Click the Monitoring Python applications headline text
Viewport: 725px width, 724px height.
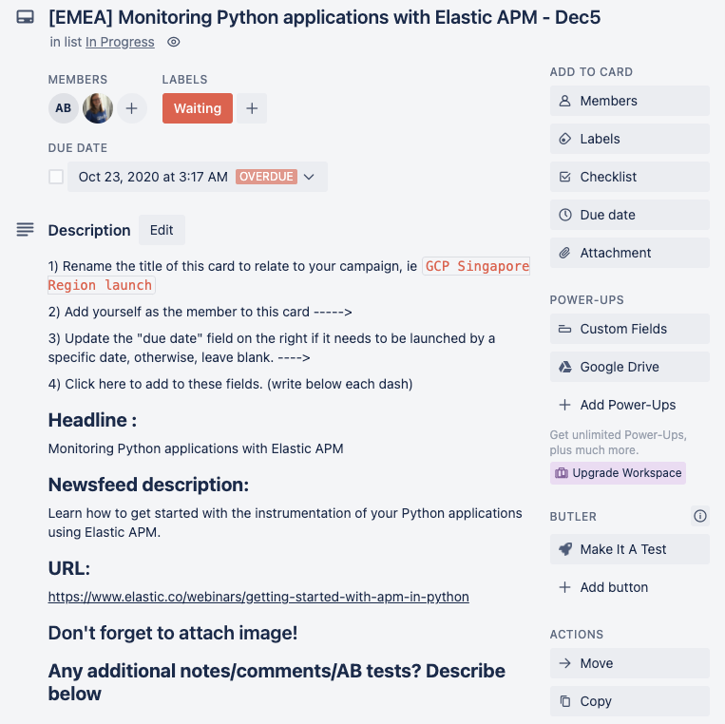[x=196, y=448]
